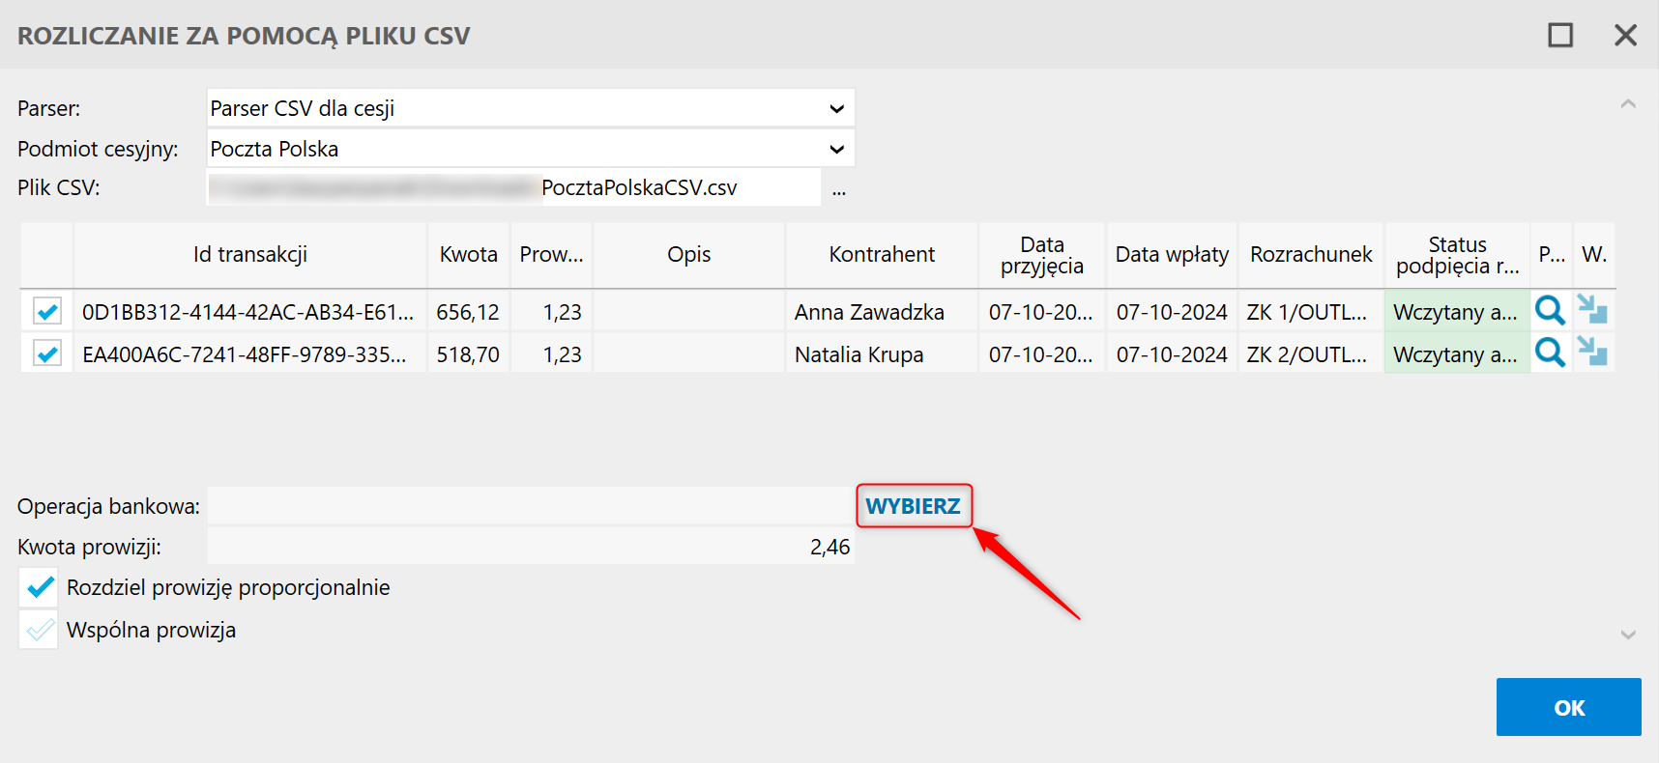Click Status podpięcia column header
Viewport: 1659px width, 763px height.
(x=1458, y=255)
